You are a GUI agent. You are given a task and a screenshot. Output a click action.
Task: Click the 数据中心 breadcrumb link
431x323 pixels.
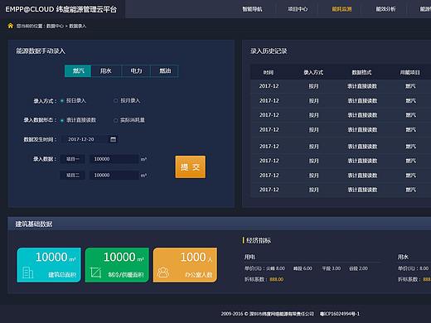[55, 26]
